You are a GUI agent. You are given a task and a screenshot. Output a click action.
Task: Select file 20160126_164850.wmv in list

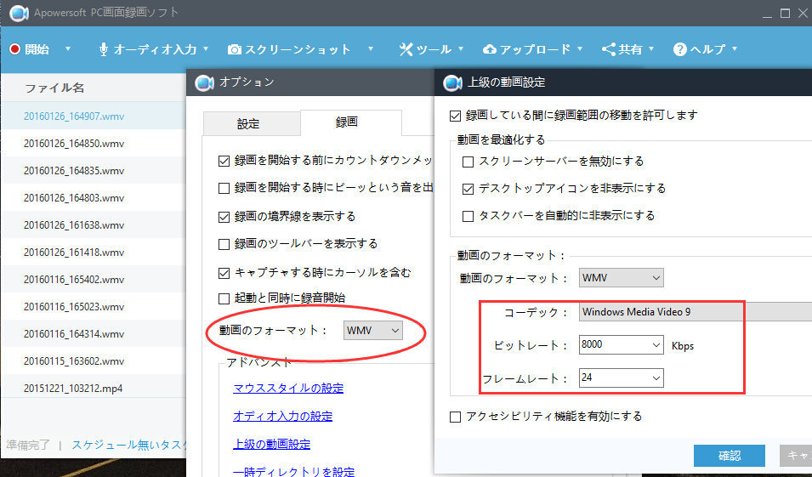74,144
